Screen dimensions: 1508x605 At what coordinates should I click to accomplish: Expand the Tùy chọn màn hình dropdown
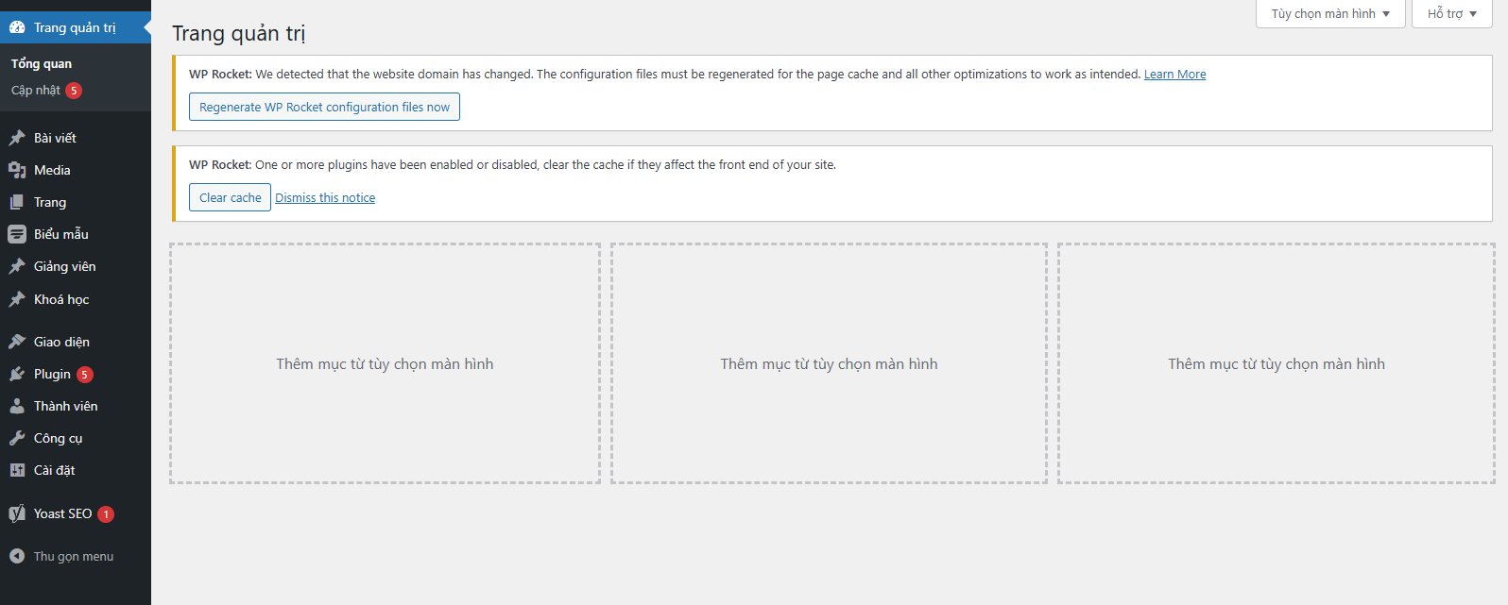(x=1330, y=13)
